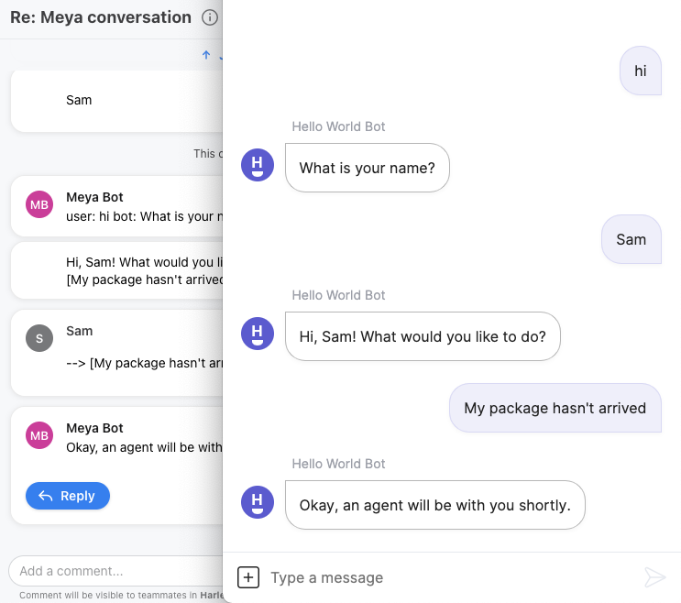Focus the Type a message field
681x603 pixels.
[452, 578]
